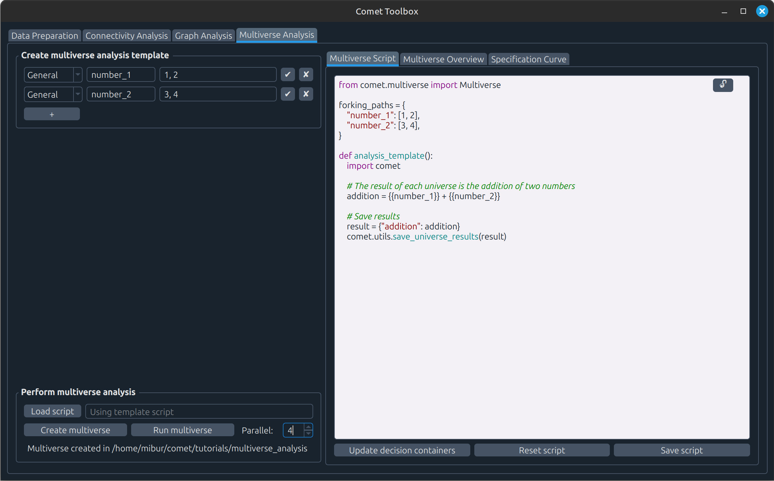Click the 'Using template script' path field
Viewport: 774px width, 481px height.
199,412
